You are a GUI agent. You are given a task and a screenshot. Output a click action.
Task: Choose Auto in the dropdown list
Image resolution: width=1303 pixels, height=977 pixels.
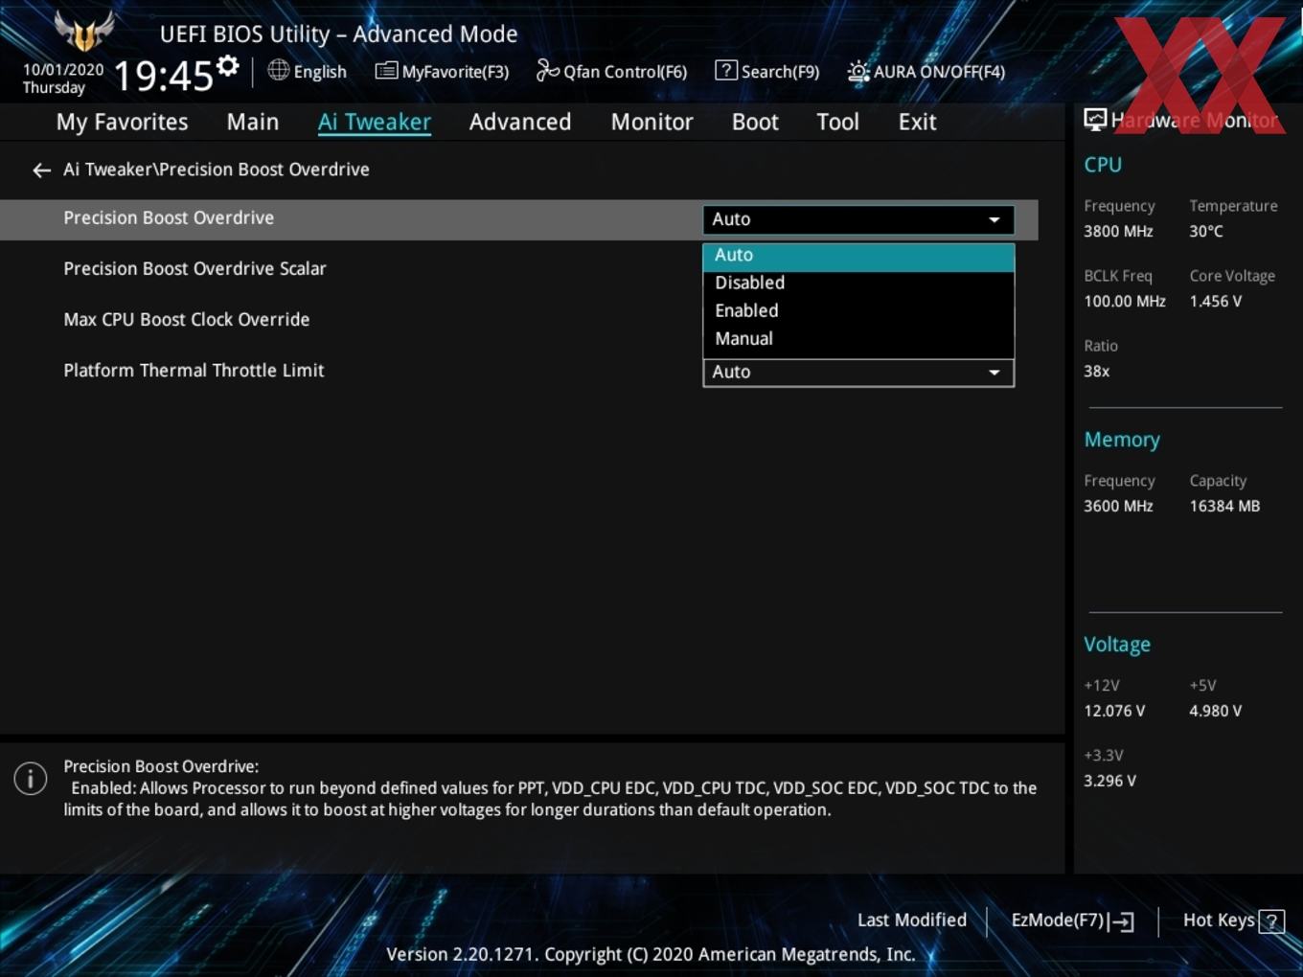point(858,256)
